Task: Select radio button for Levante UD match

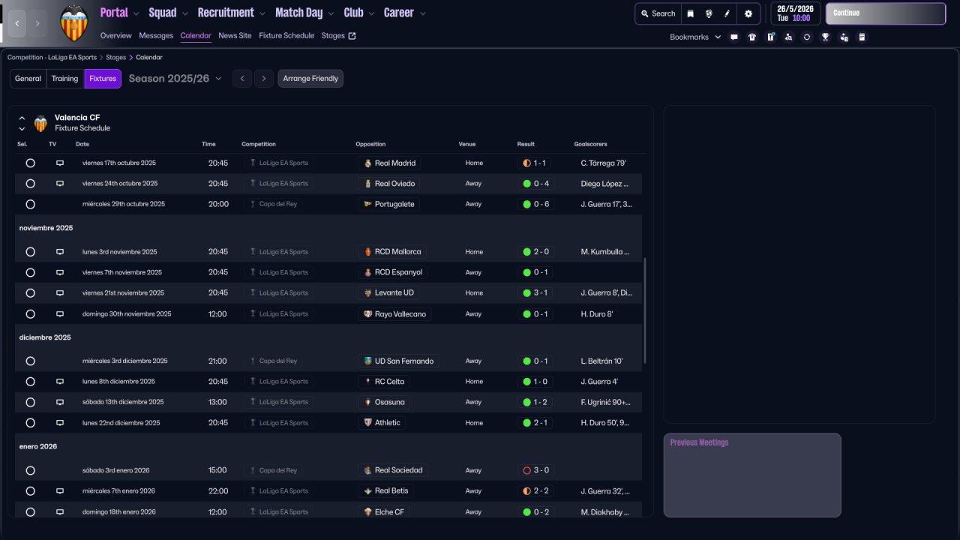Action: (x=30, y=293)
